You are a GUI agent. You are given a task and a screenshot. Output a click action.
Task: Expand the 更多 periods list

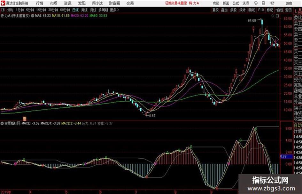point(114,10)
